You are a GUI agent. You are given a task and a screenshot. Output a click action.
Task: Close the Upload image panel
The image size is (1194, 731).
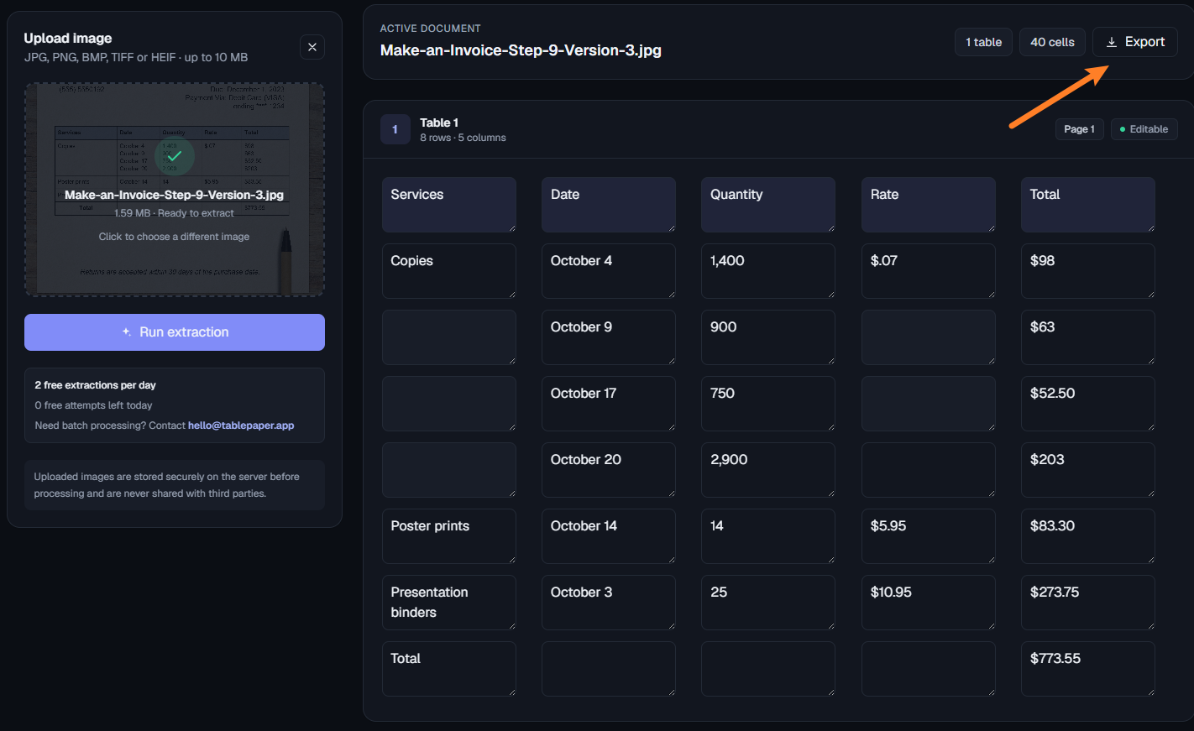(x=312, y=47)
